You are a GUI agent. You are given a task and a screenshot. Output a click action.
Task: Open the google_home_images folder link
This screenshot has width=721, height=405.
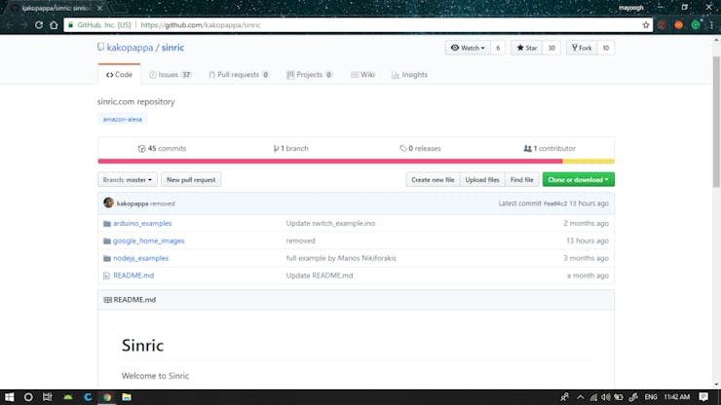point(148,240)
